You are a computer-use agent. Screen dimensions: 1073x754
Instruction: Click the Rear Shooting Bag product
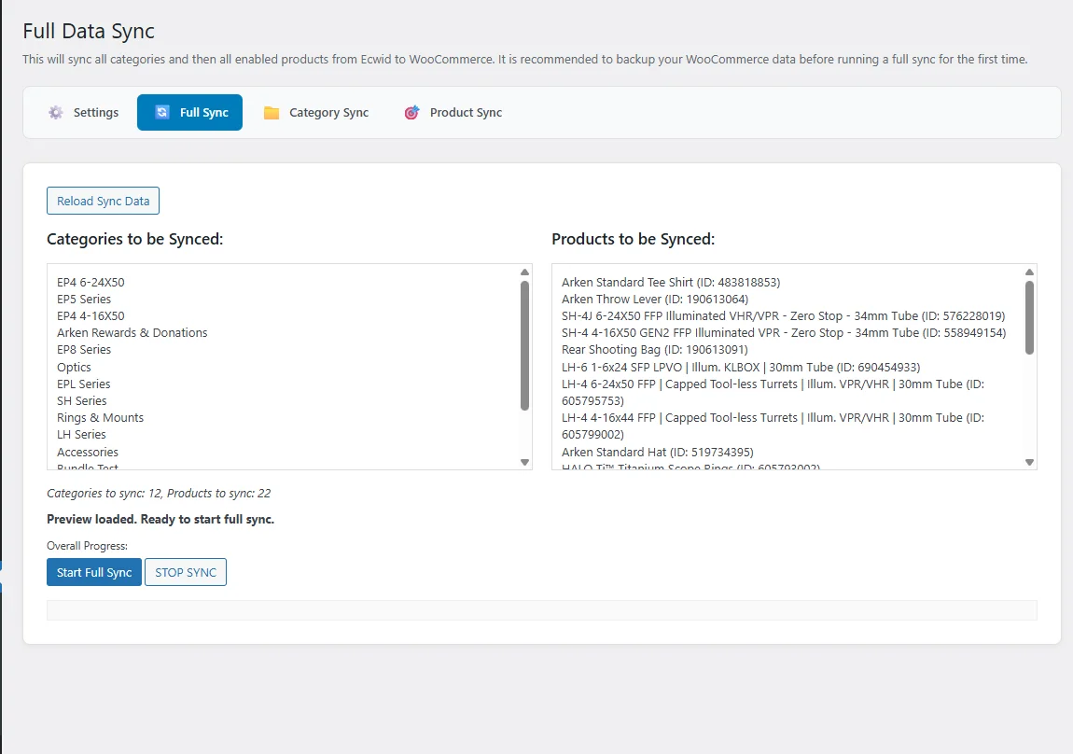point(655,350)
